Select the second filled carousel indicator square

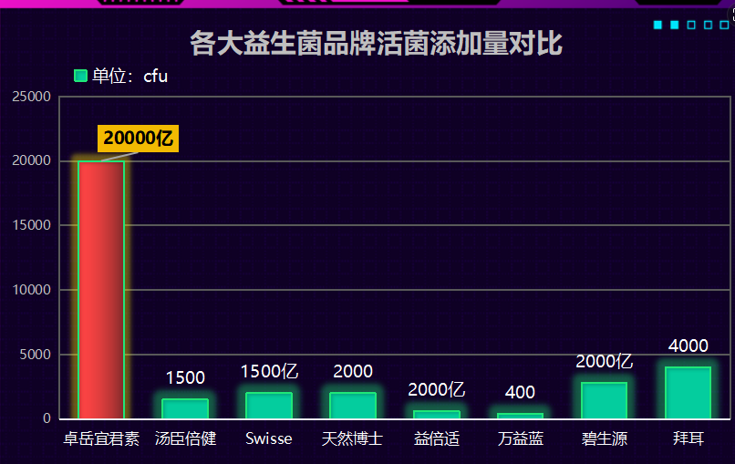(x=675, y=25)
